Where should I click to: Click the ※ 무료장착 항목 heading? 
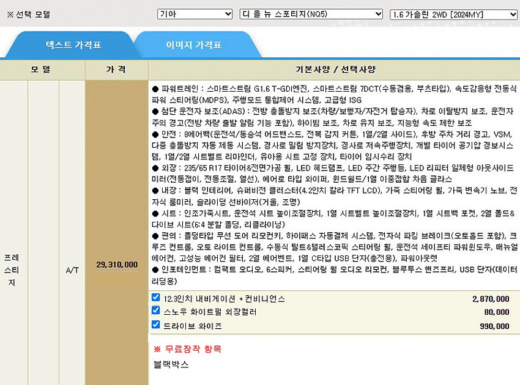[x=187, y=349]
